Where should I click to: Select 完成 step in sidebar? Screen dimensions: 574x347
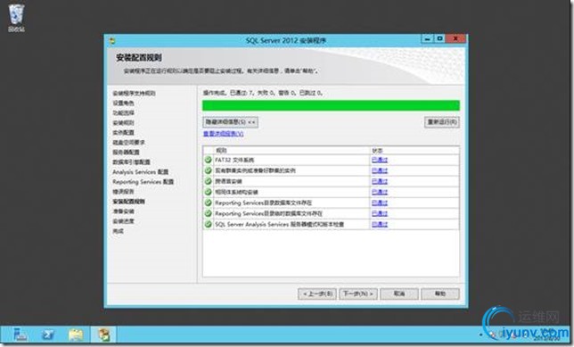118,231
